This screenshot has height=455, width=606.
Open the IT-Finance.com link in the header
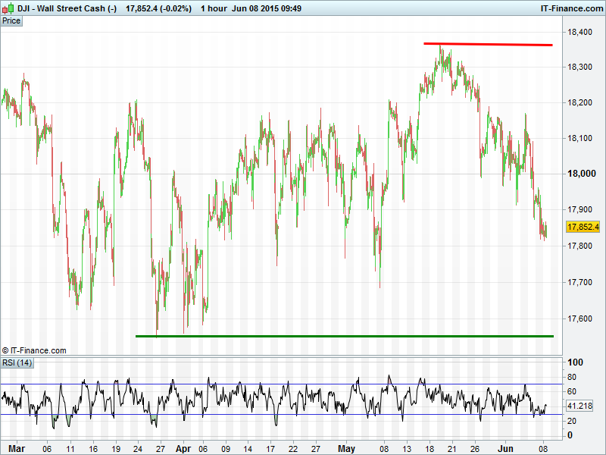tap(571, 8)
